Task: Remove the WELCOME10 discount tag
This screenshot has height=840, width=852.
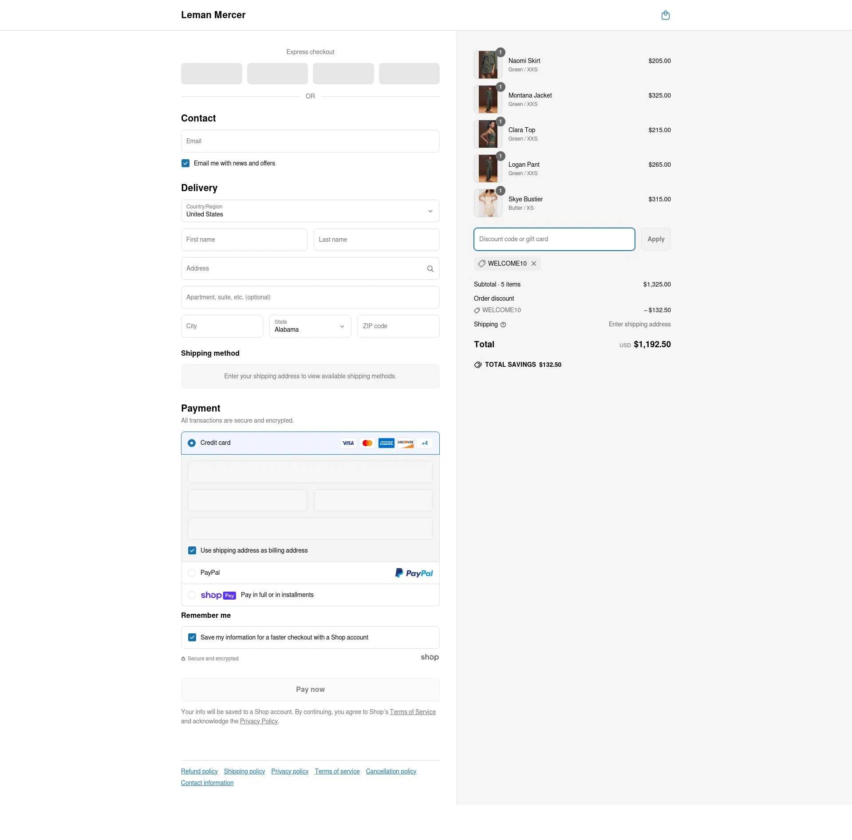Action: coord(534,263)
